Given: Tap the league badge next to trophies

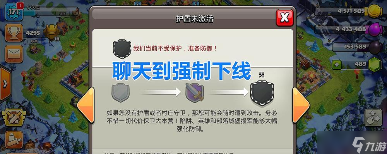Looking at the screenshot, I should point(51,32).
